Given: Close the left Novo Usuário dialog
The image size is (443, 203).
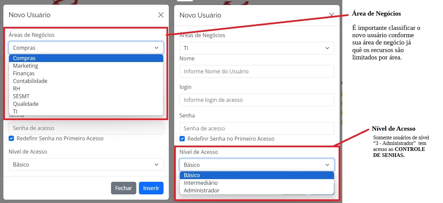Looking at the screenshot, I should click(161, 15).
